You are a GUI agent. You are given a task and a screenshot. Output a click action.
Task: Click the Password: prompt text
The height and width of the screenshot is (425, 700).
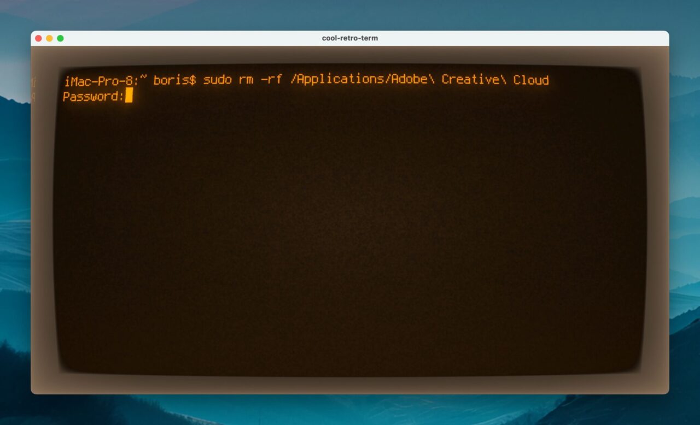pos(94,96)
